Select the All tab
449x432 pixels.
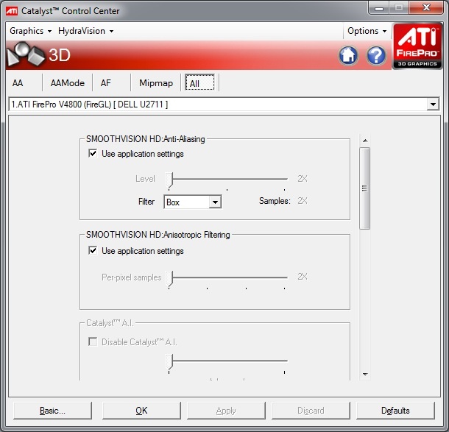200,83
